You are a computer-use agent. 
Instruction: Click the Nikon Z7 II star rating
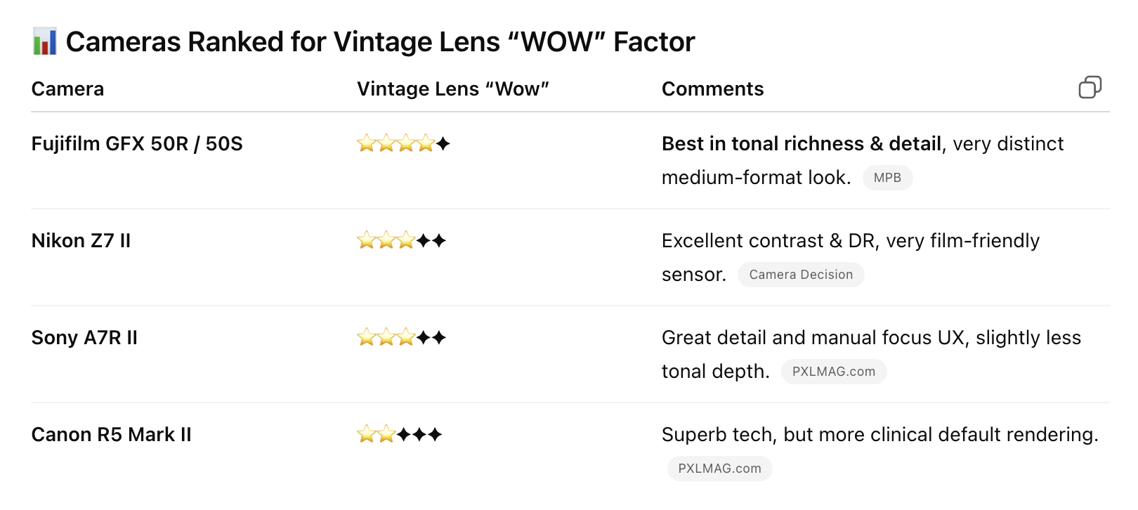tap(401, 241)
